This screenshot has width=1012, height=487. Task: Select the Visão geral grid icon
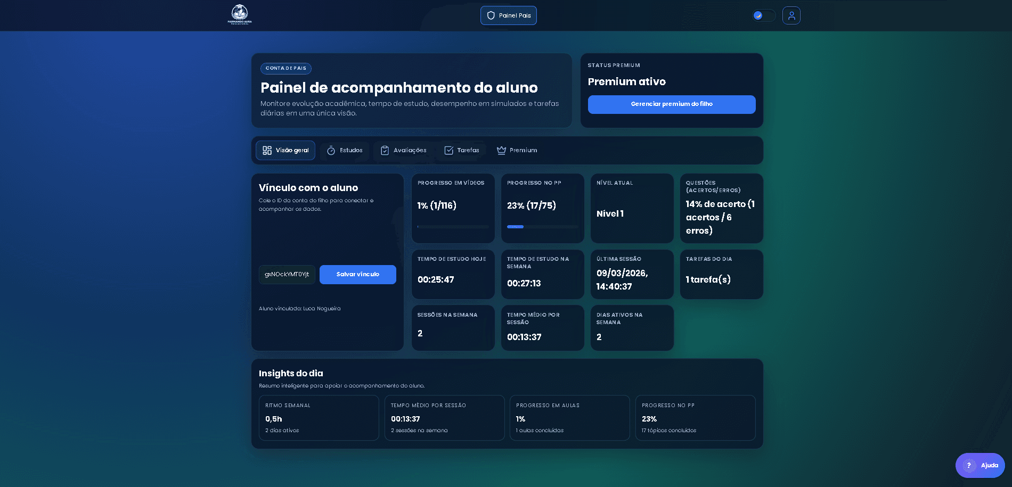pyautogui.click(x=268, y=150)
